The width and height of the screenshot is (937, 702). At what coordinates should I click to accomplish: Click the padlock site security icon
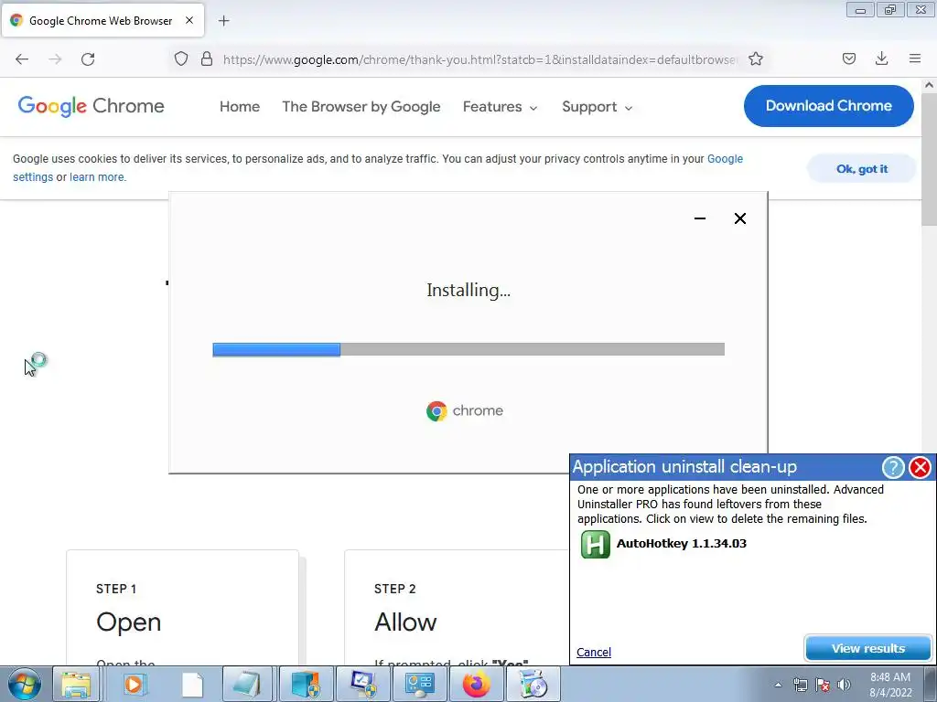(207, 58)
